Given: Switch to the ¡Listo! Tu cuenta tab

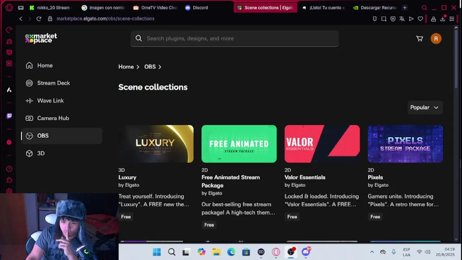Looking at the screenshot, I should click(x=323, y=8).
